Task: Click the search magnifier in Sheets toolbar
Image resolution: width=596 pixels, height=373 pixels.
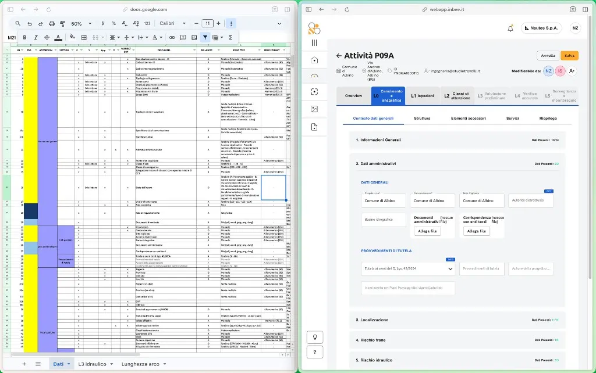Action: 18,23
